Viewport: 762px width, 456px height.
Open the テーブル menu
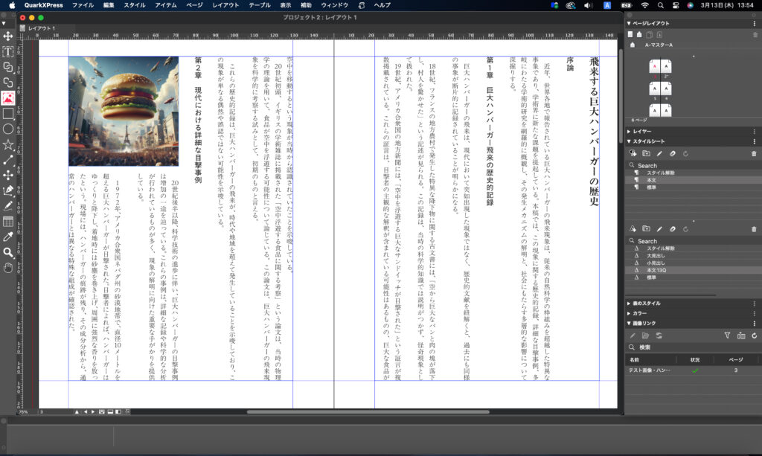pos(260,5)
